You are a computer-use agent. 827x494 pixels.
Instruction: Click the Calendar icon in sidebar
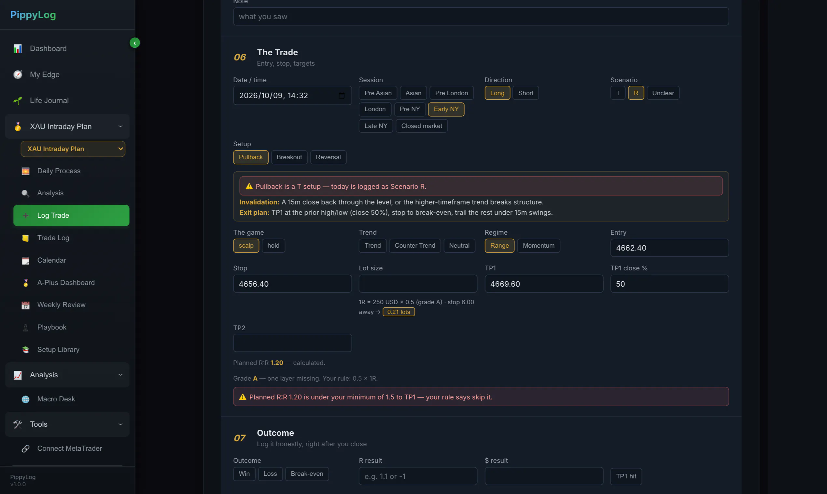click(x=25, y=260)
